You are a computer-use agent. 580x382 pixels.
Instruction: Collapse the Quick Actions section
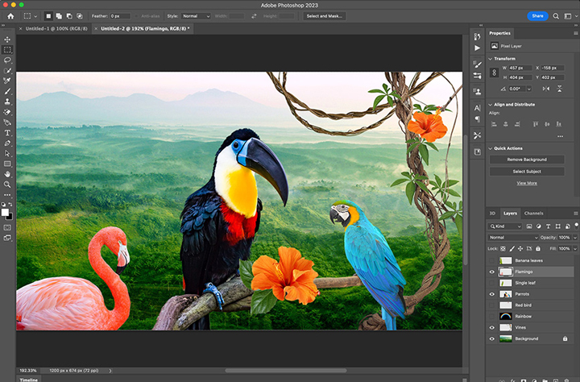coord(491,148)
